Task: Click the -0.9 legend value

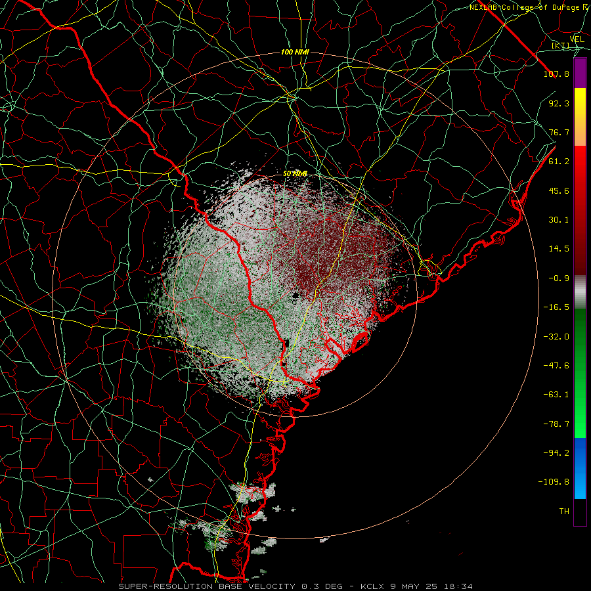Action: (x=559, y=278)
